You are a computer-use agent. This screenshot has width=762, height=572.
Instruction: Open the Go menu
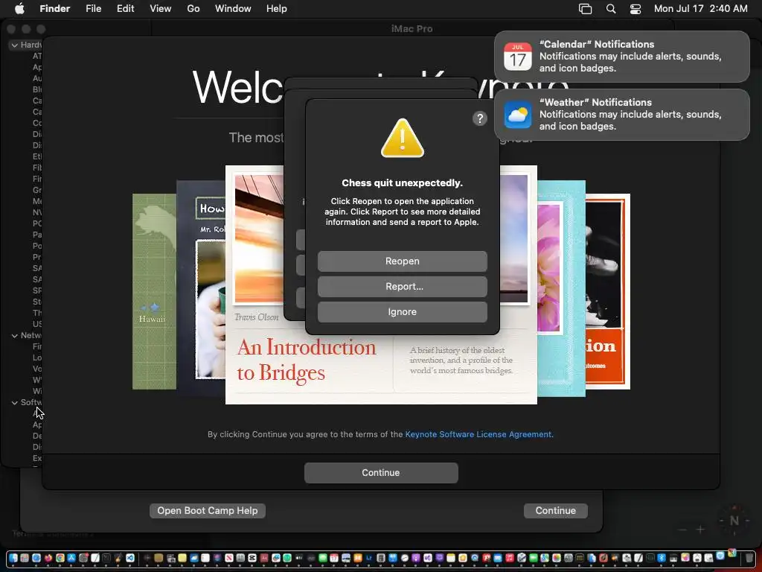point(193,9)
